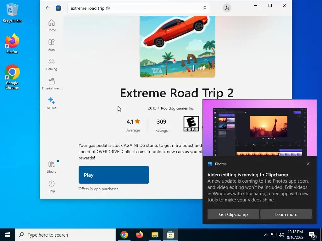322x241 pixels.
Task: Go back with the Store back arrow
Action: coord(48,8)
